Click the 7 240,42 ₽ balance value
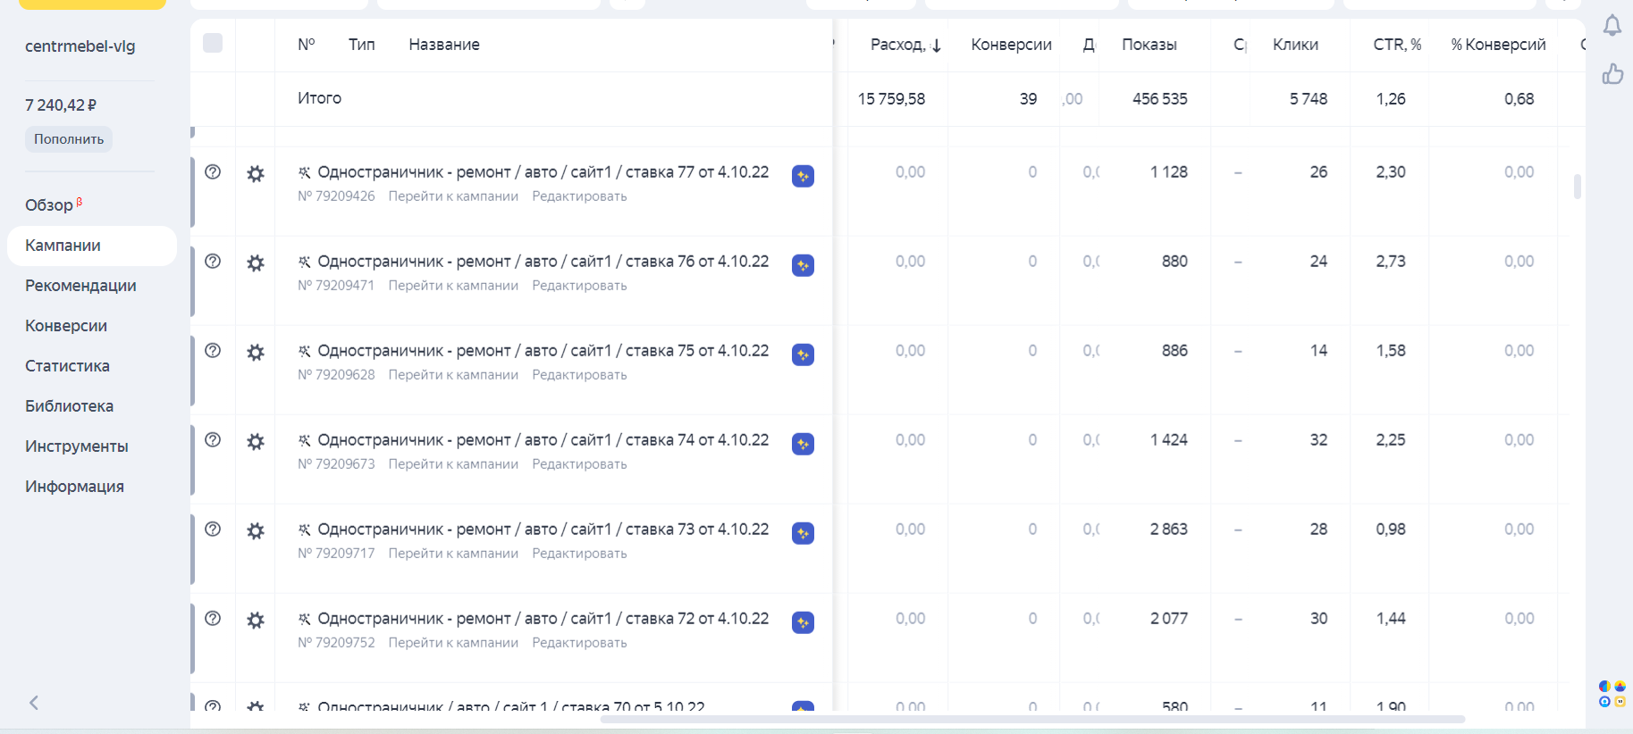 click(x=61, y=105)
